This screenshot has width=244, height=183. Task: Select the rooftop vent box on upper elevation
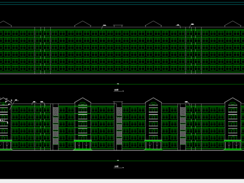[x=118, y=26]
